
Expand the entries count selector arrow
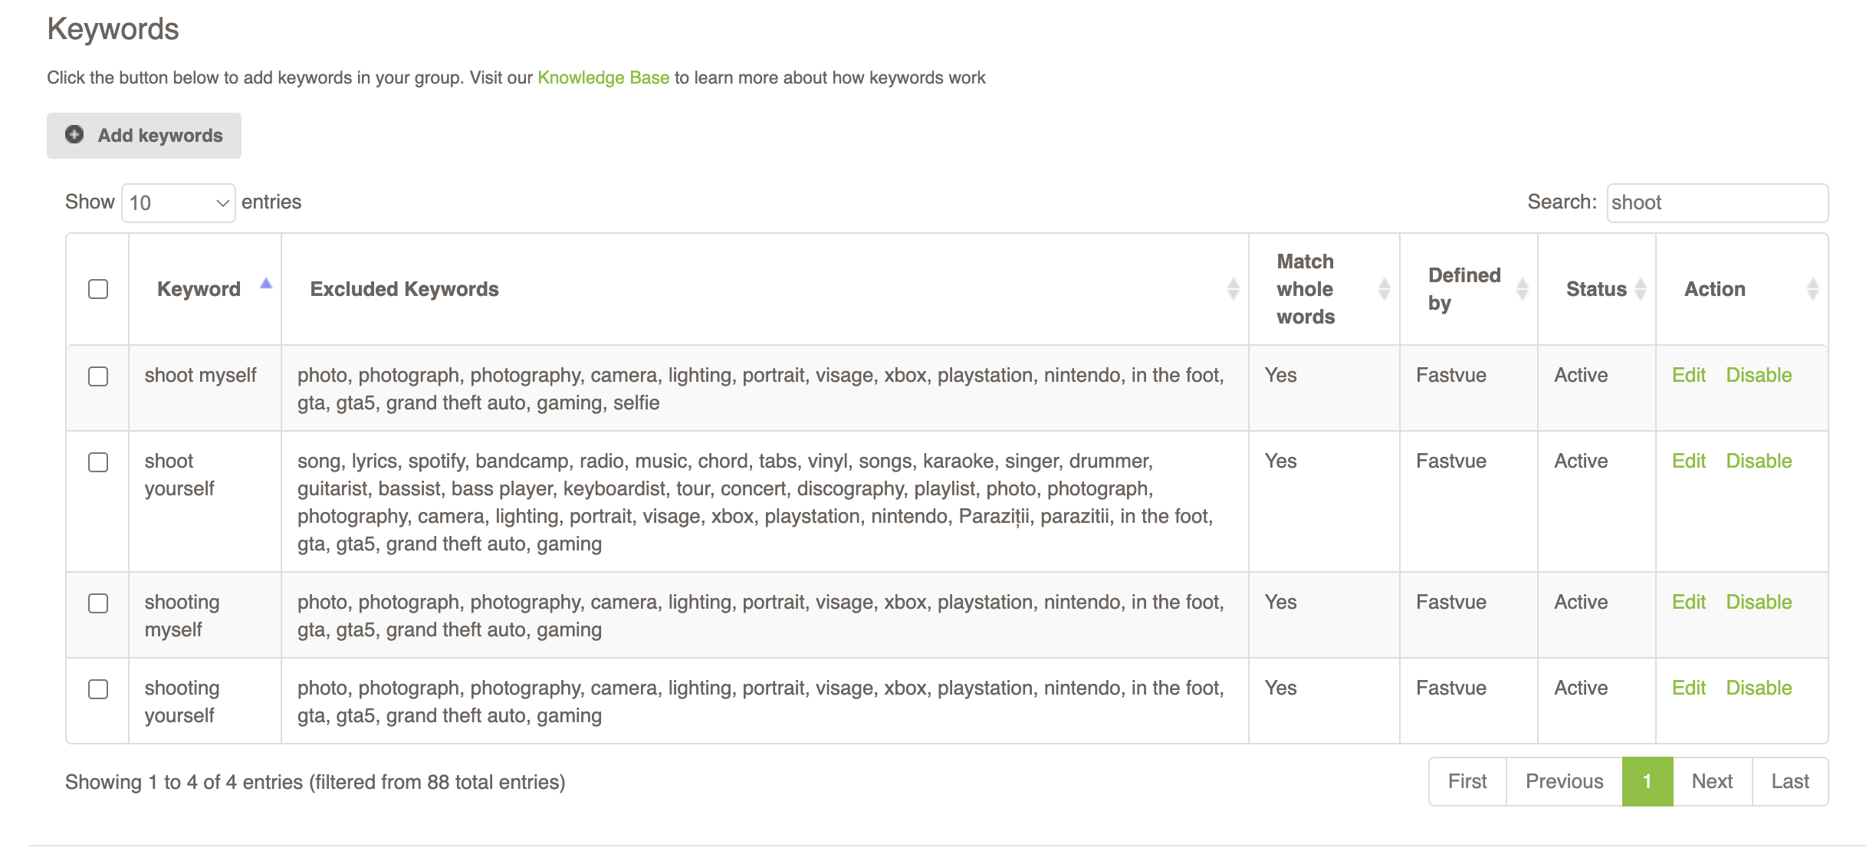point(222,202)
